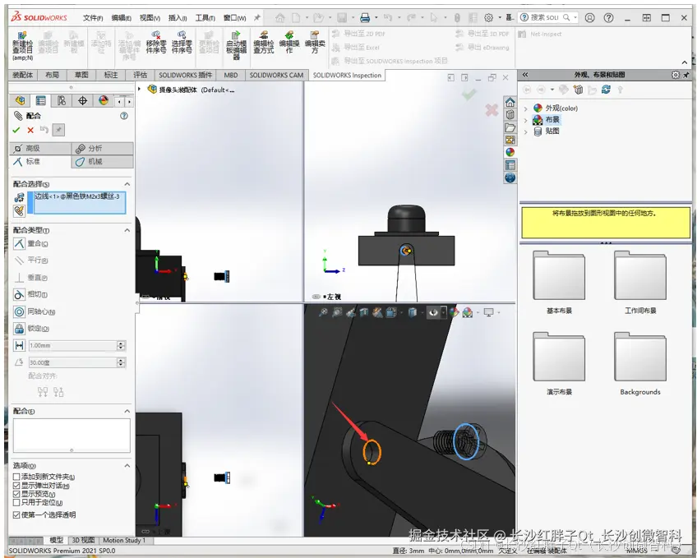Cancel the mate with the red X
697x558 pixels.
pyautogui.click(x=30, y=130)
